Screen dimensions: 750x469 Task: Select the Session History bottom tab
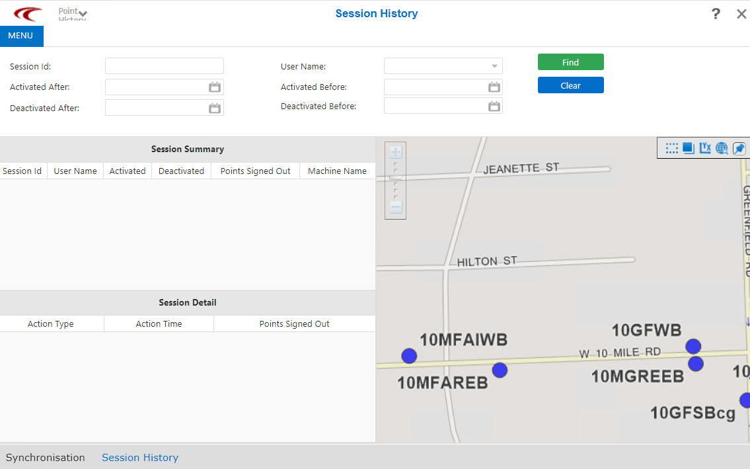[140, 457]
